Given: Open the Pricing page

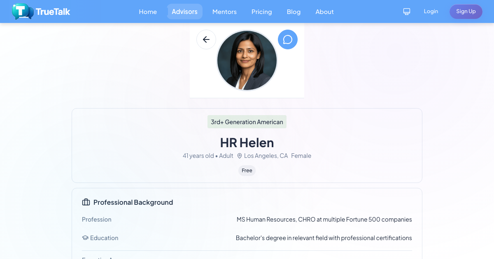Looking at the screenshot, I should coord(262,12).
